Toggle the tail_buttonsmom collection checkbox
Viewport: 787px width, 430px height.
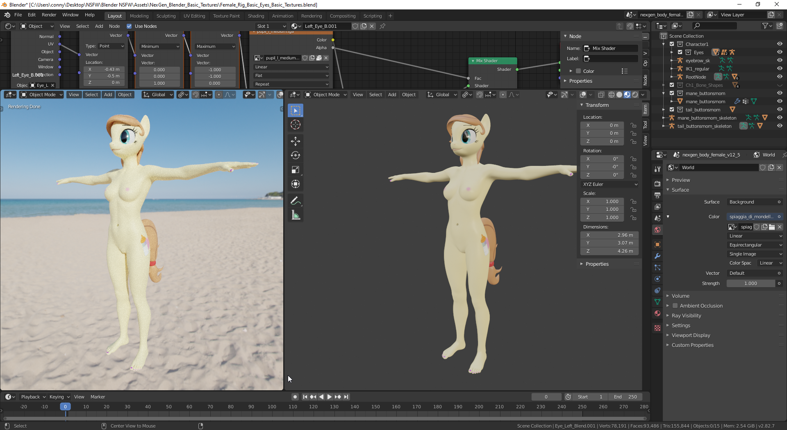[672, 110]
